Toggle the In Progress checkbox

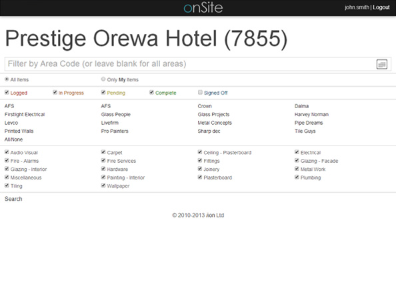coord(55,93)
